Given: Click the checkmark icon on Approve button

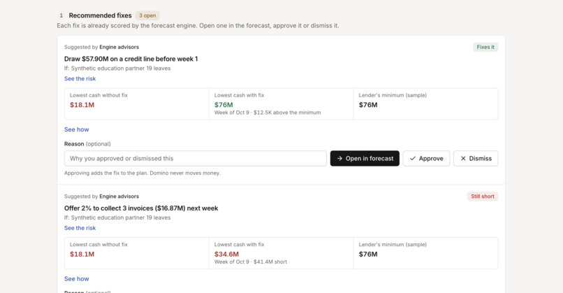Looking at the screenshot, I should point(413,158).
